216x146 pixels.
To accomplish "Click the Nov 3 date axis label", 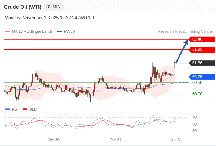I will [175, 140].
